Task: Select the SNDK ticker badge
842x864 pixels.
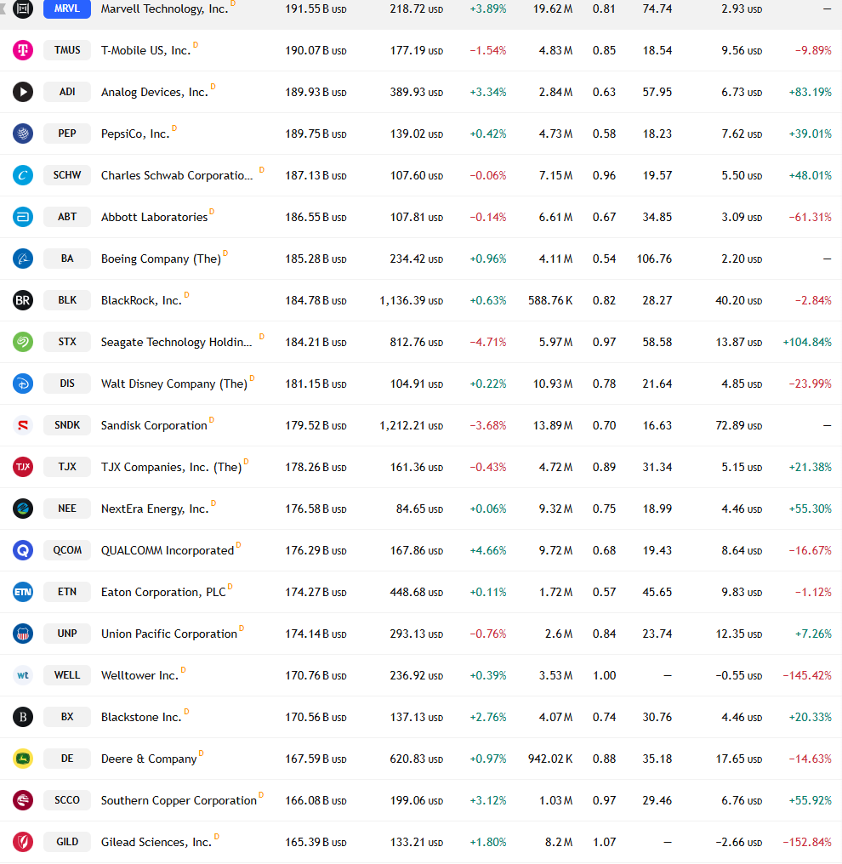Action: pos(67,425)
